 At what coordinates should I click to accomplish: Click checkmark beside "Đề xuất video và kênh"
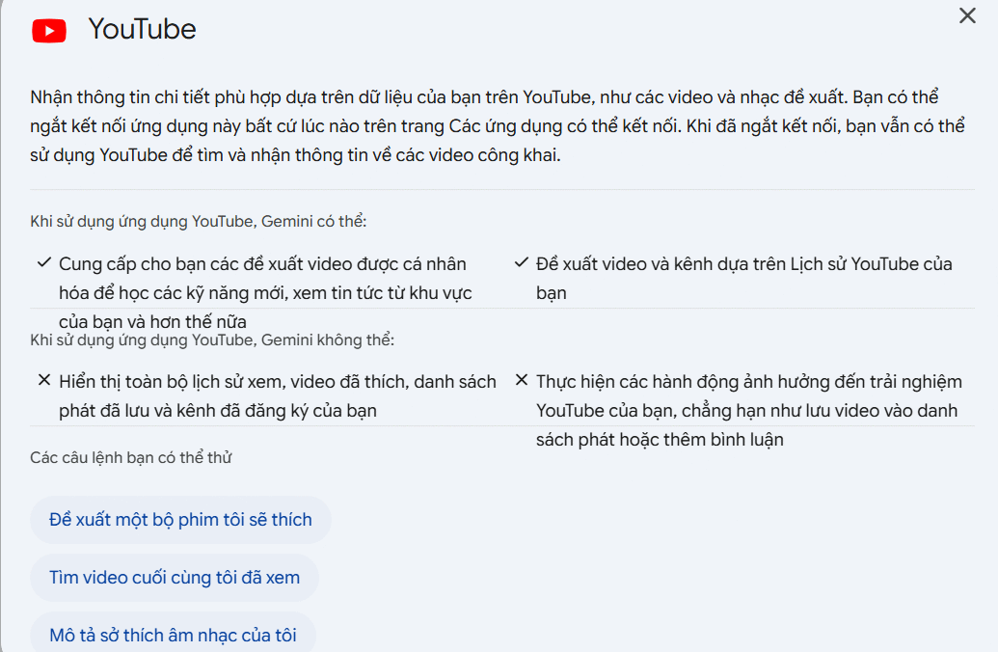pyautogui.click(x=522, y=262)
